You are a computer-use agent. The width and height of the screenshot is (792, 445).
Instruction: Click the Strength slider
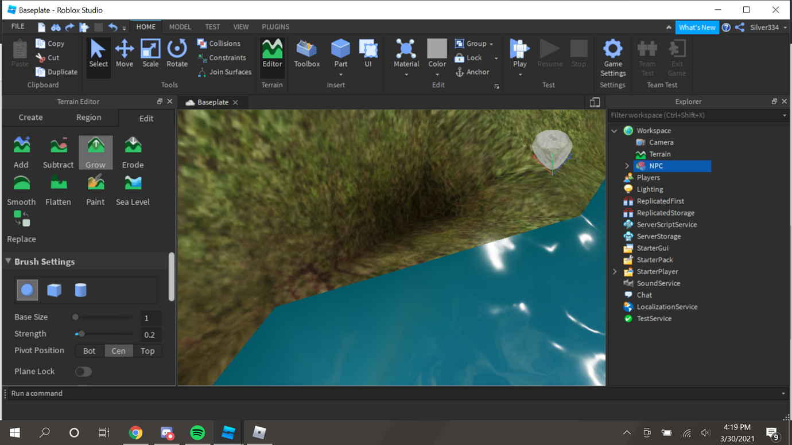coord(104,334)
